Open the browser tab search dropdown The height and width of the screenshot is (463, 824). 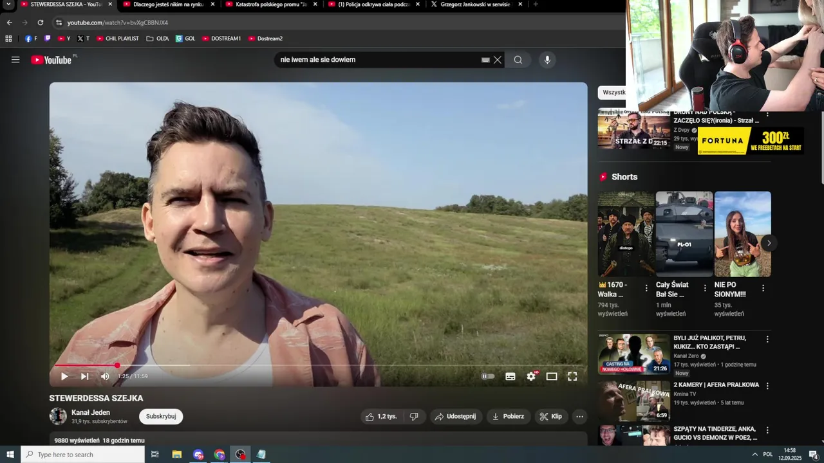tap(8, 5)
